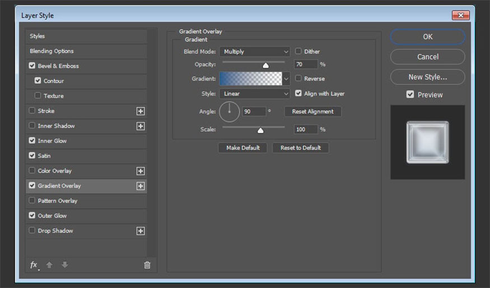Open the Styles section
Image resolution: width=490 pixels, height=288 pixels.
tap(38, 36)
